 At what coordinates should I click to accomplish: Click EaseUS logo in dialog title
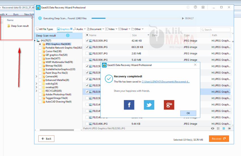click(104, 65)
